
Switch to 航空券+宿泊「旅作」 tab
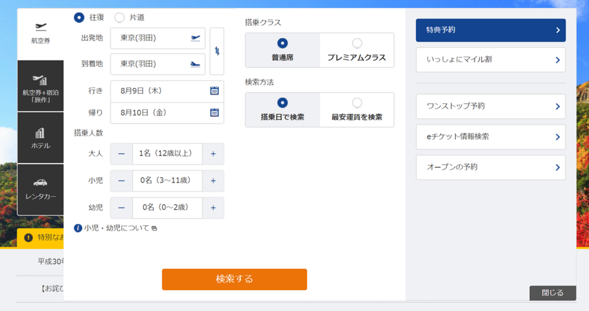[41, 86]
